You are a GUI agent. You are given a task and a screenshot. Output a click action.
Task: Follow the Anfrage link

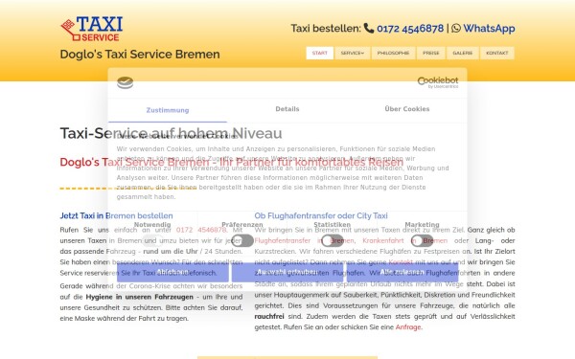[408, 327]
